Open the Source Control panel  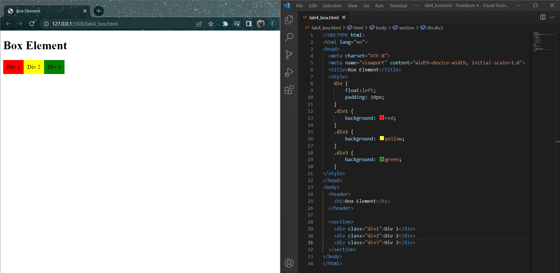click(289, 55)
